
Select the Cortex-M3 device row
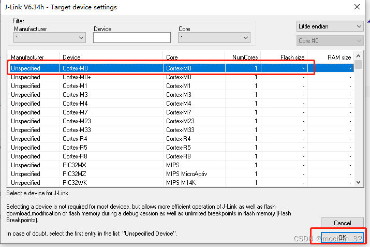181,95
